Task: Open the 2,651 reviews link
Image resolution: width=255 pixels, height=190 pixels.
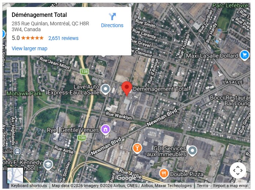Action: pos(63,38)
